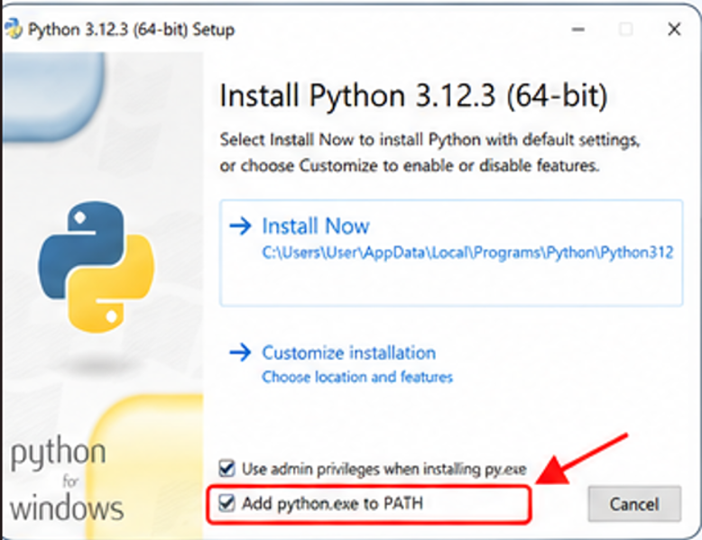Screen dimensions: 702x540
Task: Toggle Add python.exe to PATH checkbox
Action: click(x=227, y=503)
